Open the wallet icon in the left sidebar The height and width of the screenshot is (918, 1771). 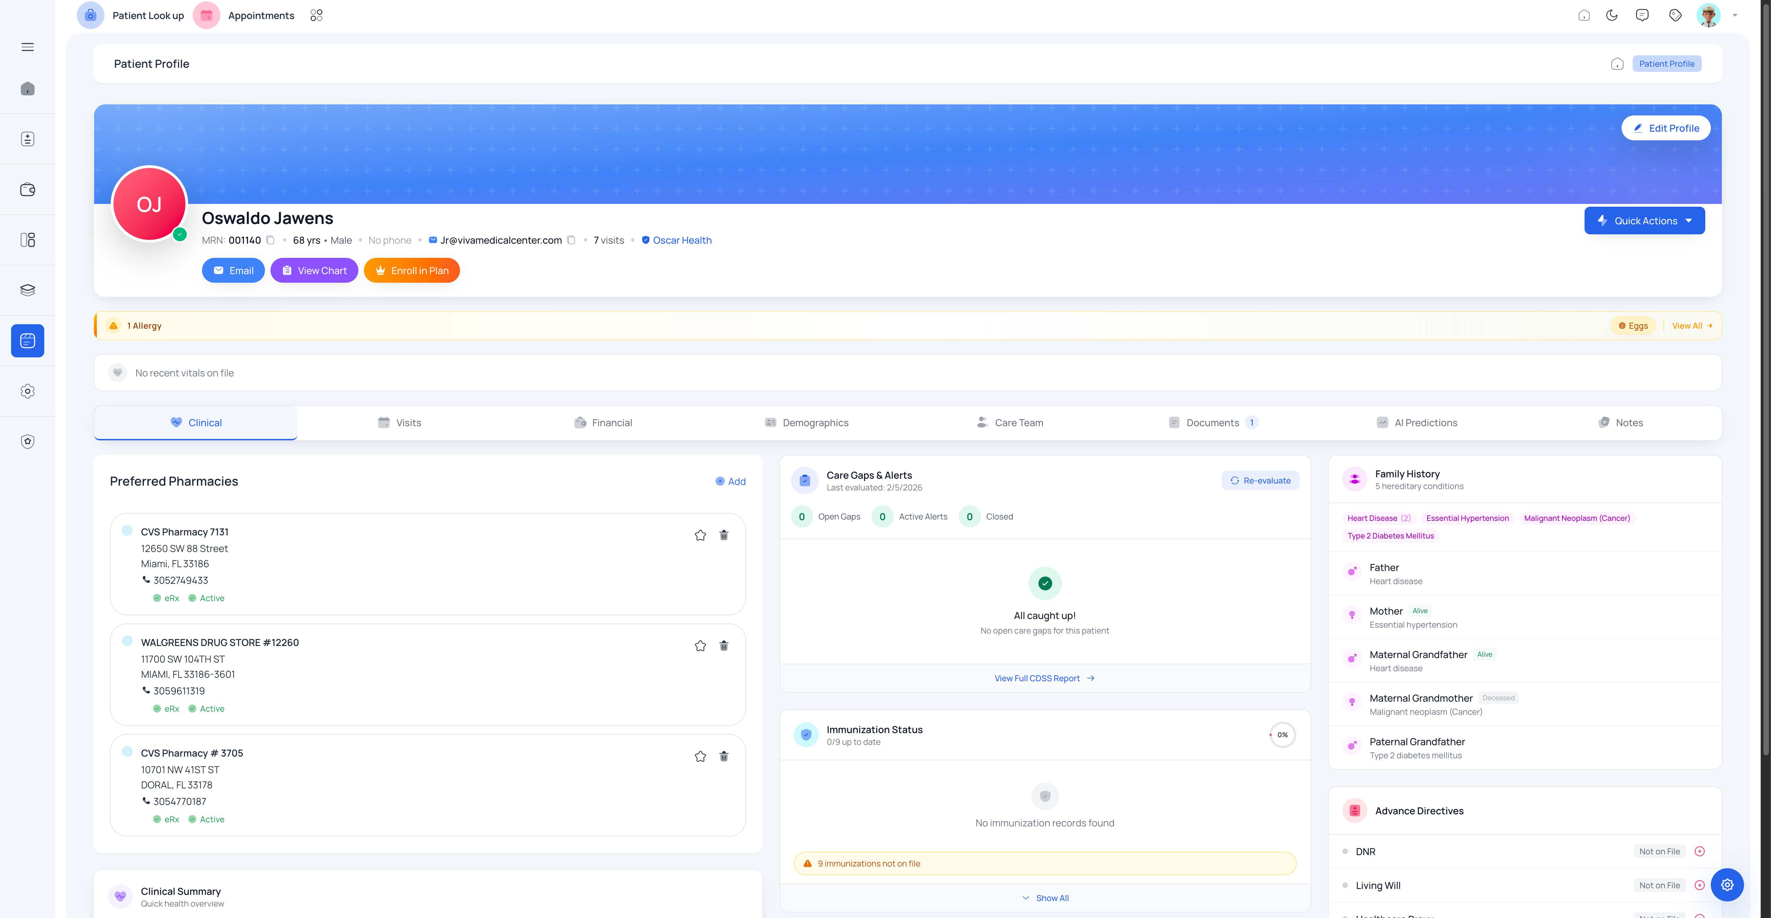(28, 189)
